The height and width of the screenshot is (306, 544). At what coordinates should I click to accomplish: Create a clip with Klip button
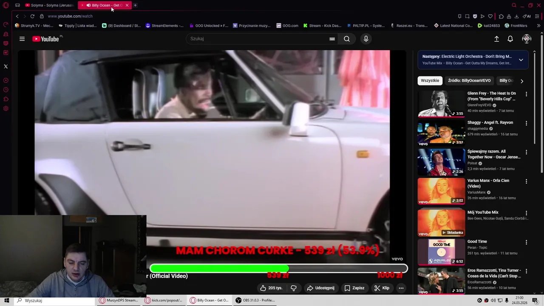click(x=382, y=288)
